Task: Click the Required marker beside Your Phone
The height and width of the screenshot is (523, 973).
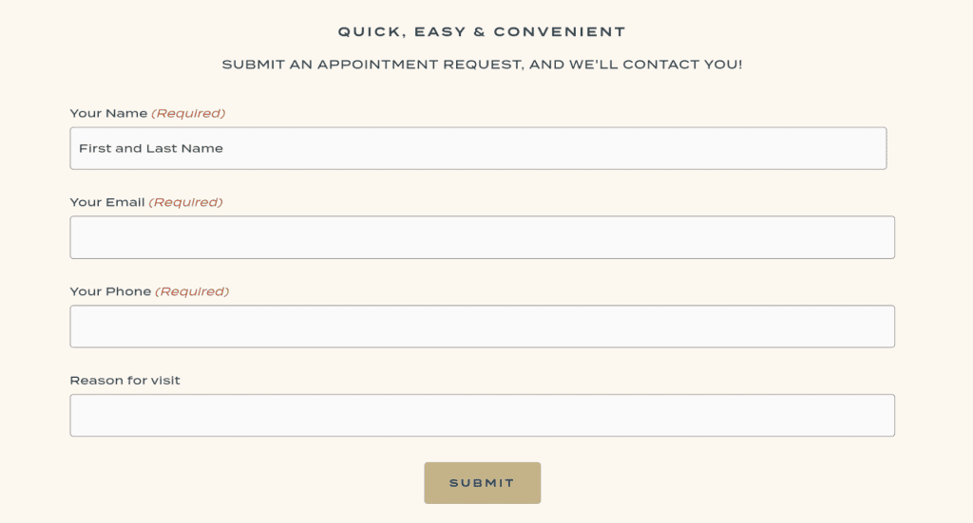Action: (x=192, y=291)
